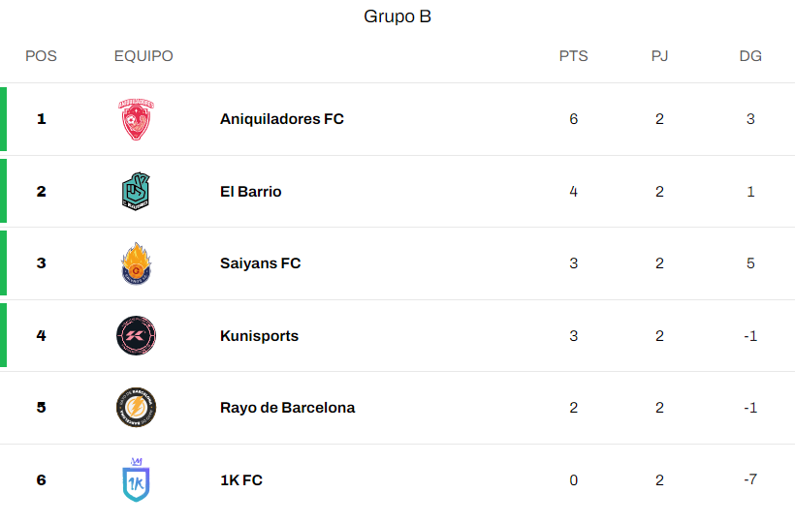The height and width of the screenshot is (524, 795).
Task: Click the PTS column header
Action: [573, 56]
